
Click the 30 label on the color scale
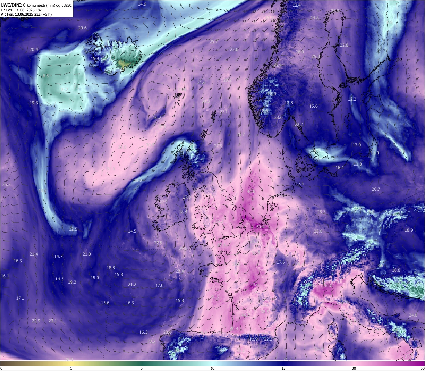click(x=354, y=368)
